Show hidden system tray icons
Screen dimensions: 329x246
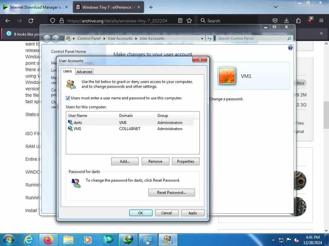tap(273, 240)
